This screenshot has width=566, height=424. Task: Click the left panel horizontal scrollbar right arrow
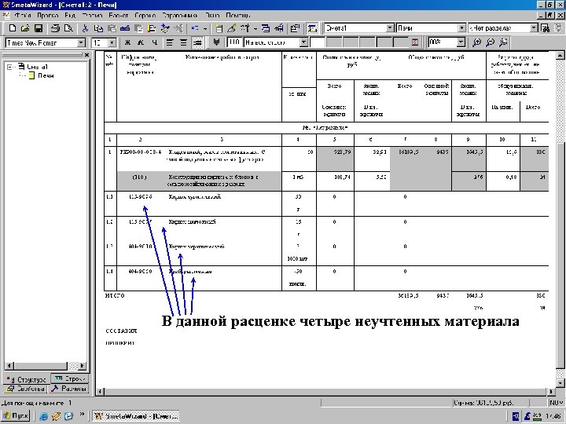click(x=82, y=366)
